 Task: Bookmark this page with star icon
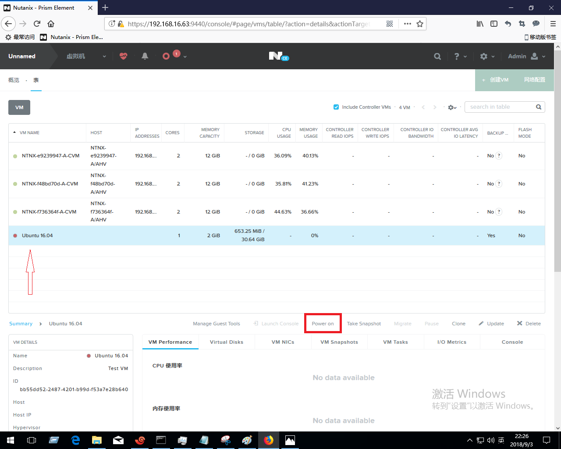click(420, 24)
